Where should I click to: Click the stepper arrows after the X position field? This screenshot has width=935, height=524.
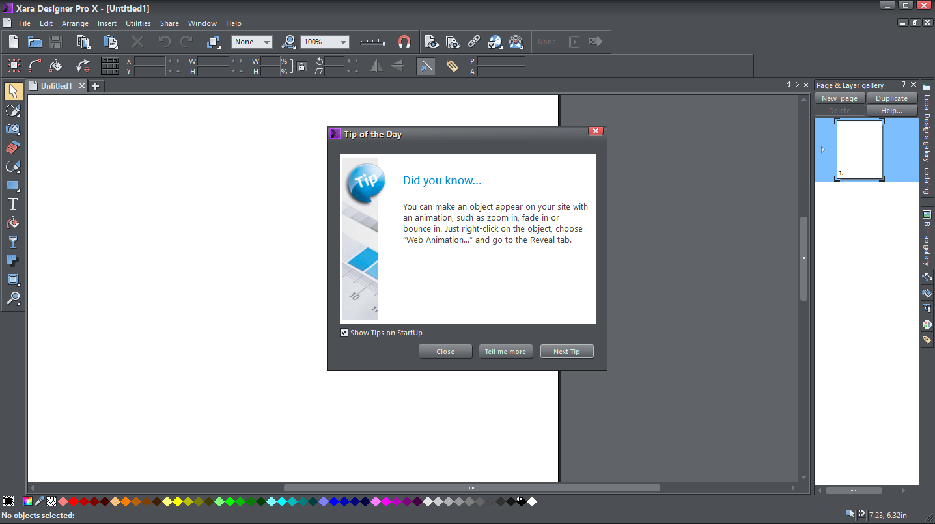(x=174, y=61)
